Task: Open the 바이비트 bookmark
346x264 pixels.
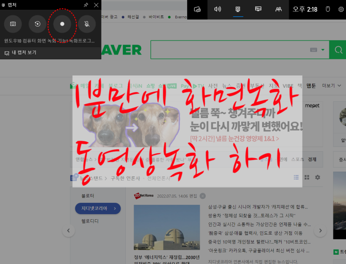Action: point(154,17)
